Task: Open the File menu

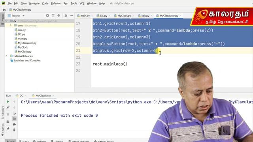Action: [x=9, y=3]
